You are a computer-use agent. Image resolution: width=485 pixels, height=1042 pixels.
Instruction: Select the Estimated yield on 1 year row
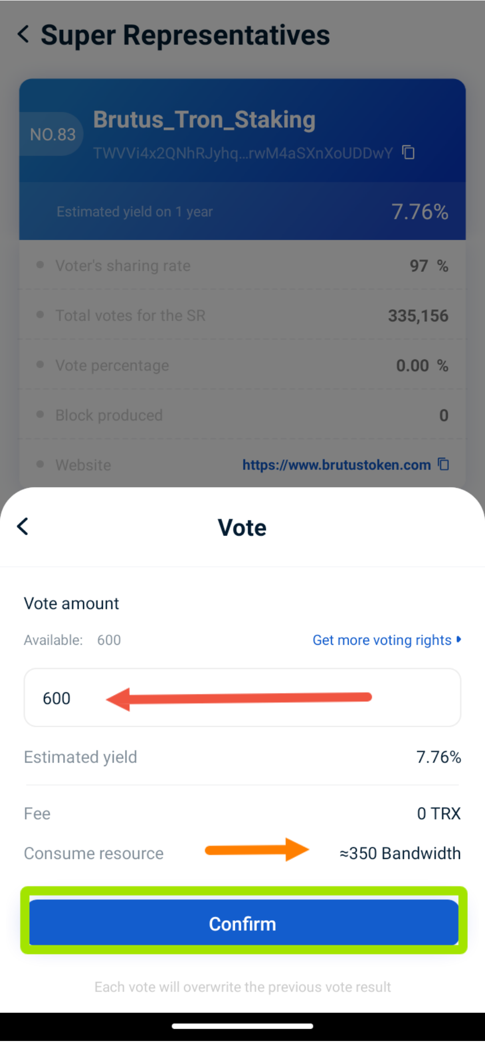[x=243, y=211]
